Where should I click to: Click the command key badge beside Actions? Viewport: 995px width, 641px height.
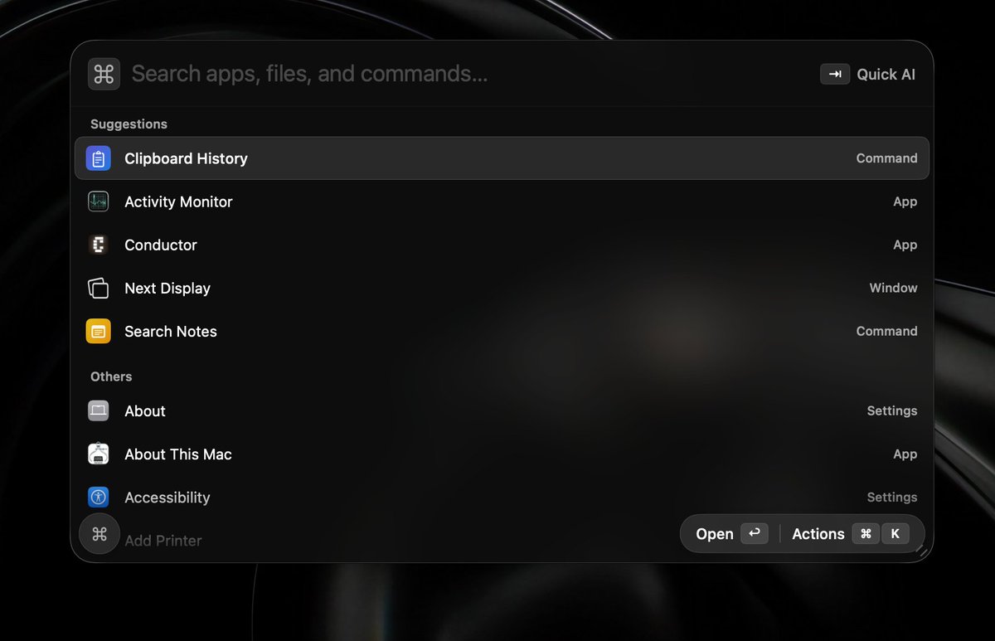pos(866,534)
